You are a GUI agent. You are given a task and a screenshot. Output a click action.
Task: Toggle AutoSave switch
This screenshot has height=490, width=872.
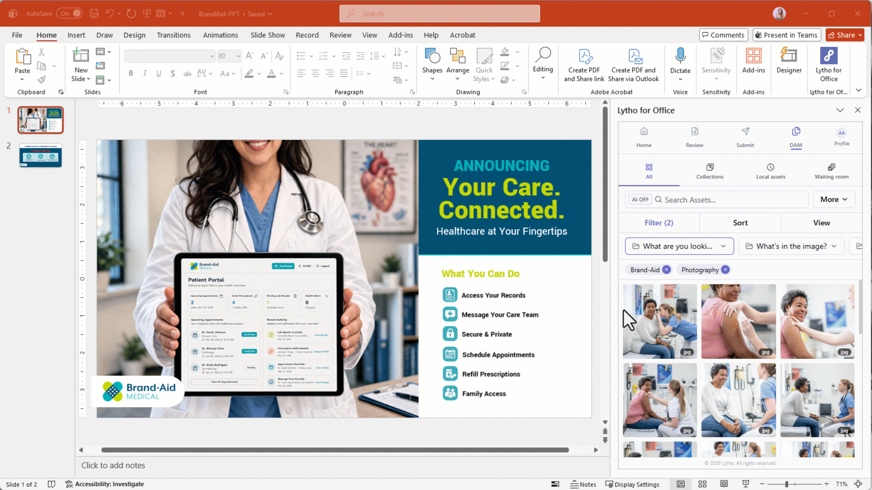69,14
